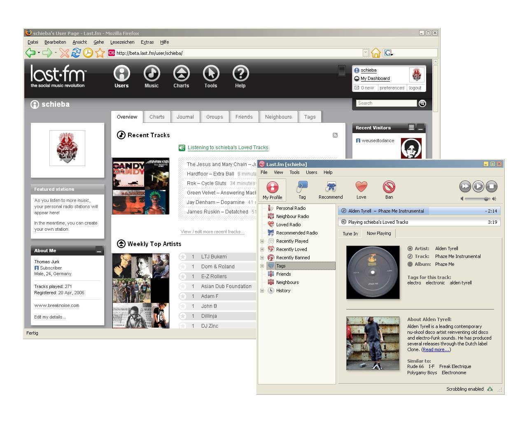The height and width of the screenshot is (422, 527).
Task: Click My Profile in Last.fm player
Action: pyautogui.click(x=273, y=190)
